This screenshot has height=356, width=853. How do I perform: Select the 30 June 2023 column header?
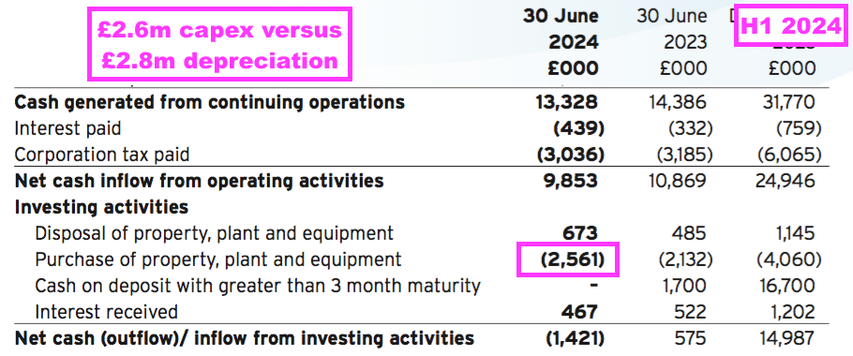click(x=672, y=42)
